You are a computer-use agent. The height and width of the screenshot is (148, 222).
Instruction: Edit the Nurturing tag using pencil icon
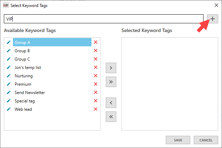point(9,76)
